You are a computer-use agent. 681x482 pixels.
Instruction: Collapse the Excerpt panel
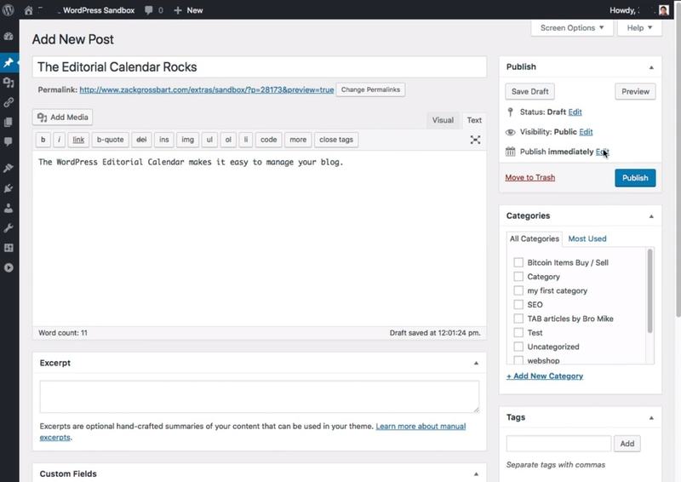[476, 364]
